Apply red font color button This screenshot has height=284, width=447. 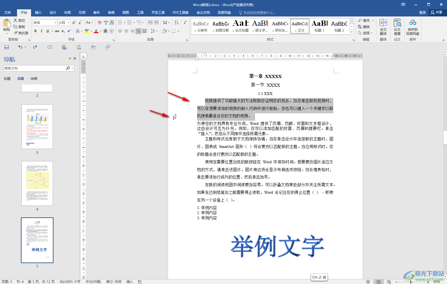click(x=96, y=31)
